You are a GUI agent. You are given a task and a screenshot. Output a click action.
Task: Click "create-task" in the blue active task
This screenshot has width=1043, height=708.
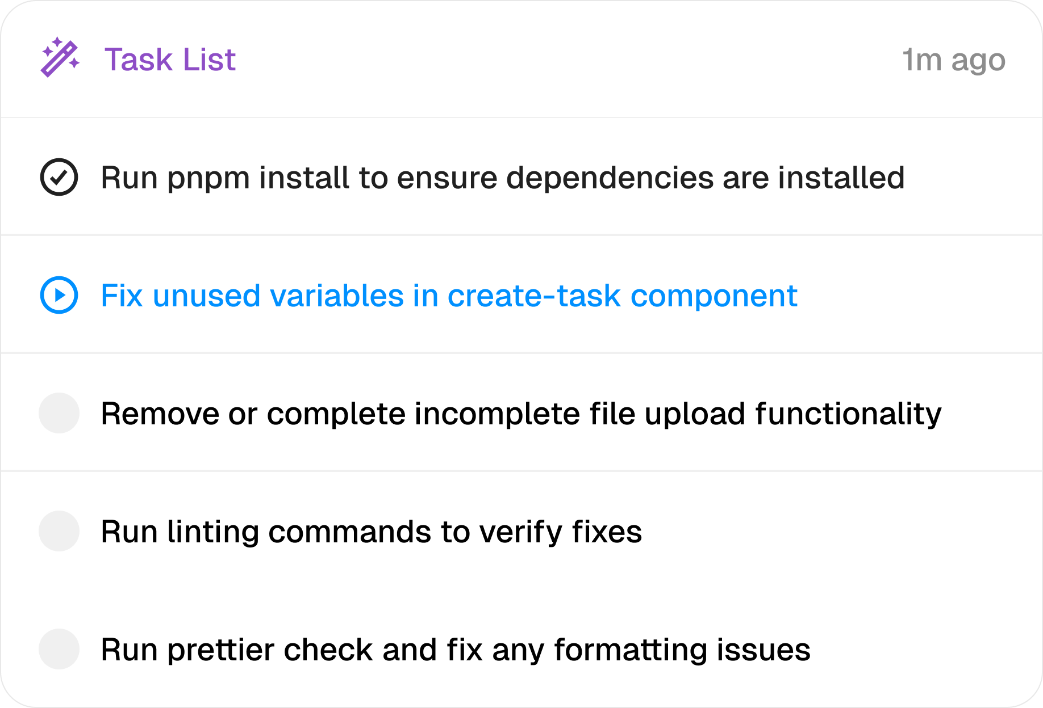coord(534,296)
